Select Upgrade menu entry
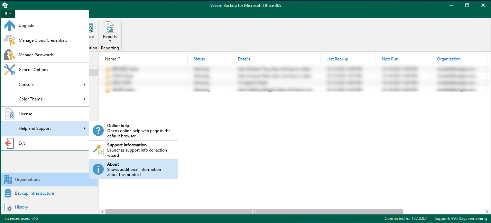 pos(45,26)
